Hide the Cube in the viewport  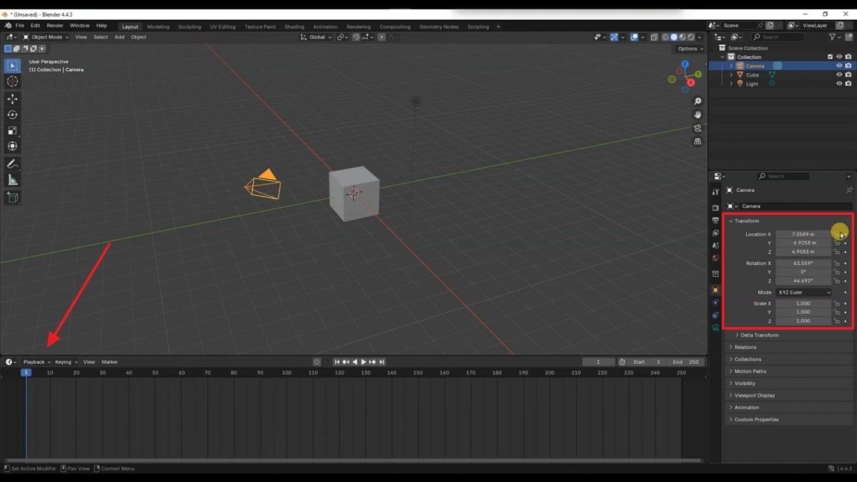[838, 75]
